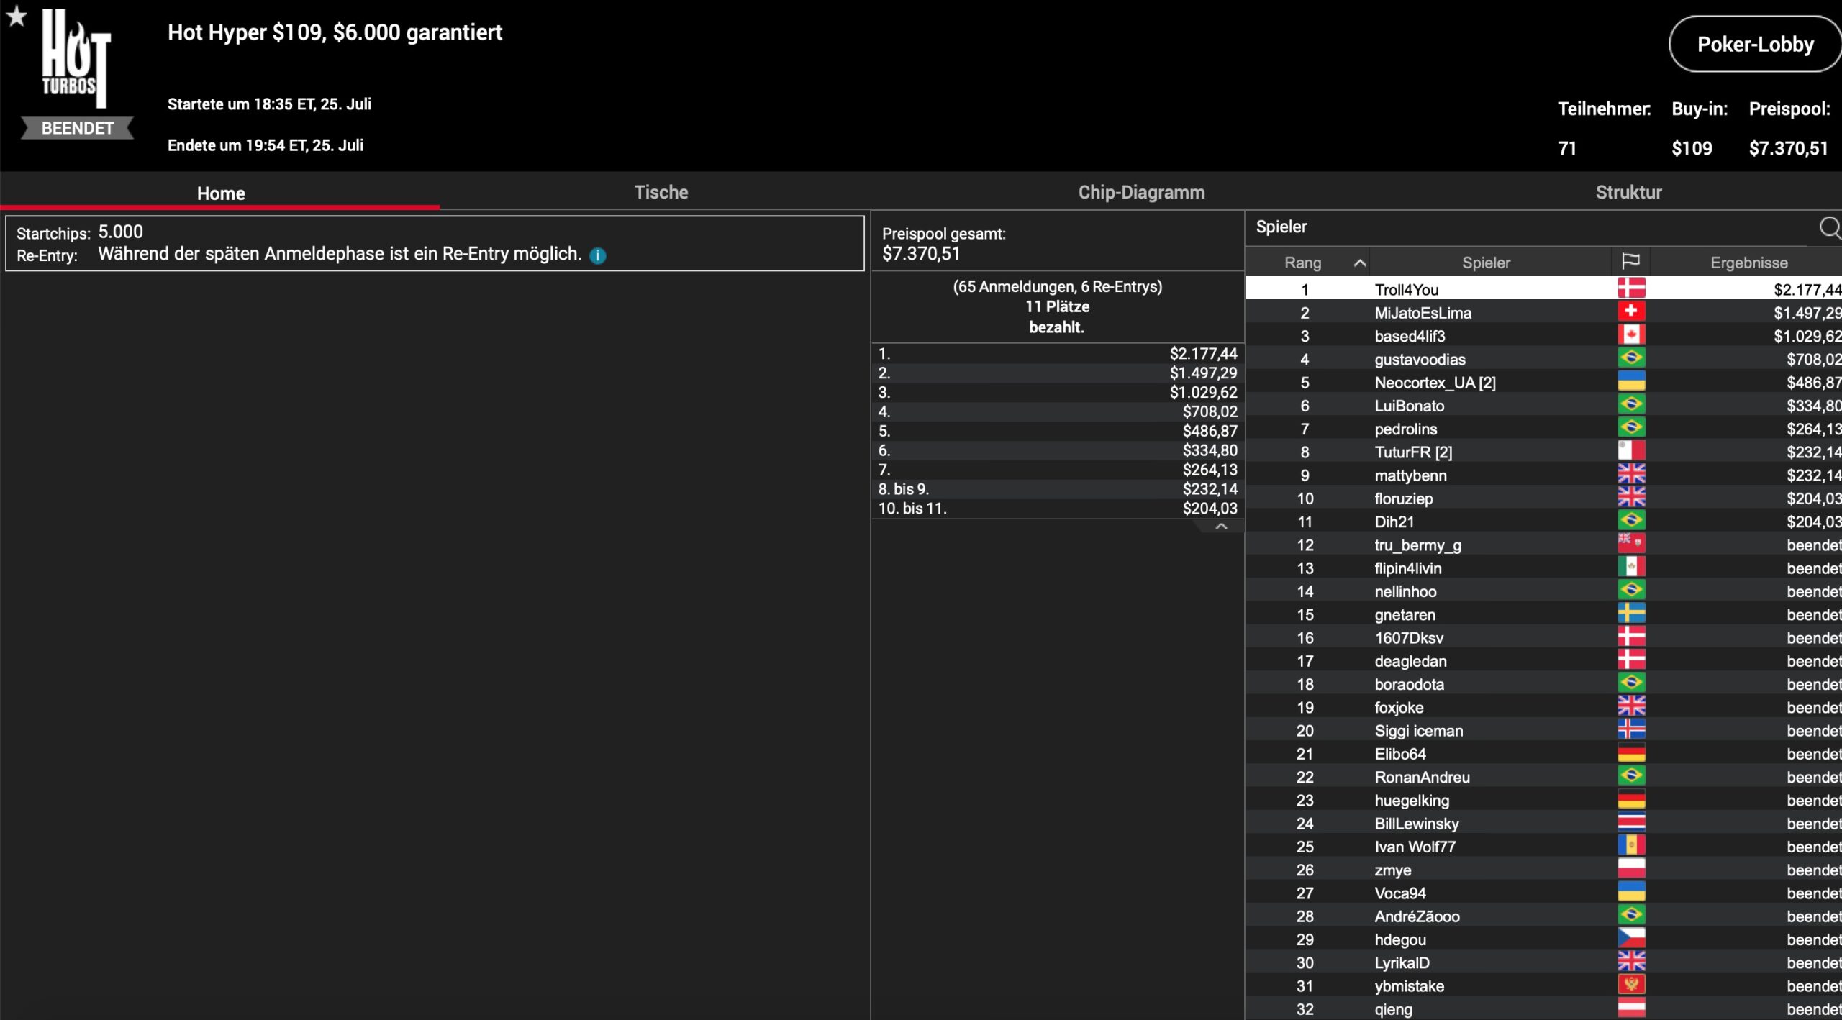Open the player search magnifier
Viewport: 1842px width, 1020px height.
point(1829,228)
